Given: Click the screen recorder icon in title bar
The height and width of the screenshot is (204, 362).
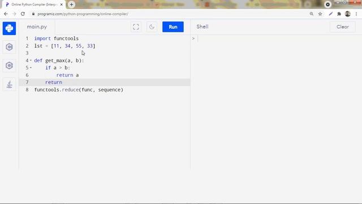Looking at the screenshot, I should coord(327,5).
